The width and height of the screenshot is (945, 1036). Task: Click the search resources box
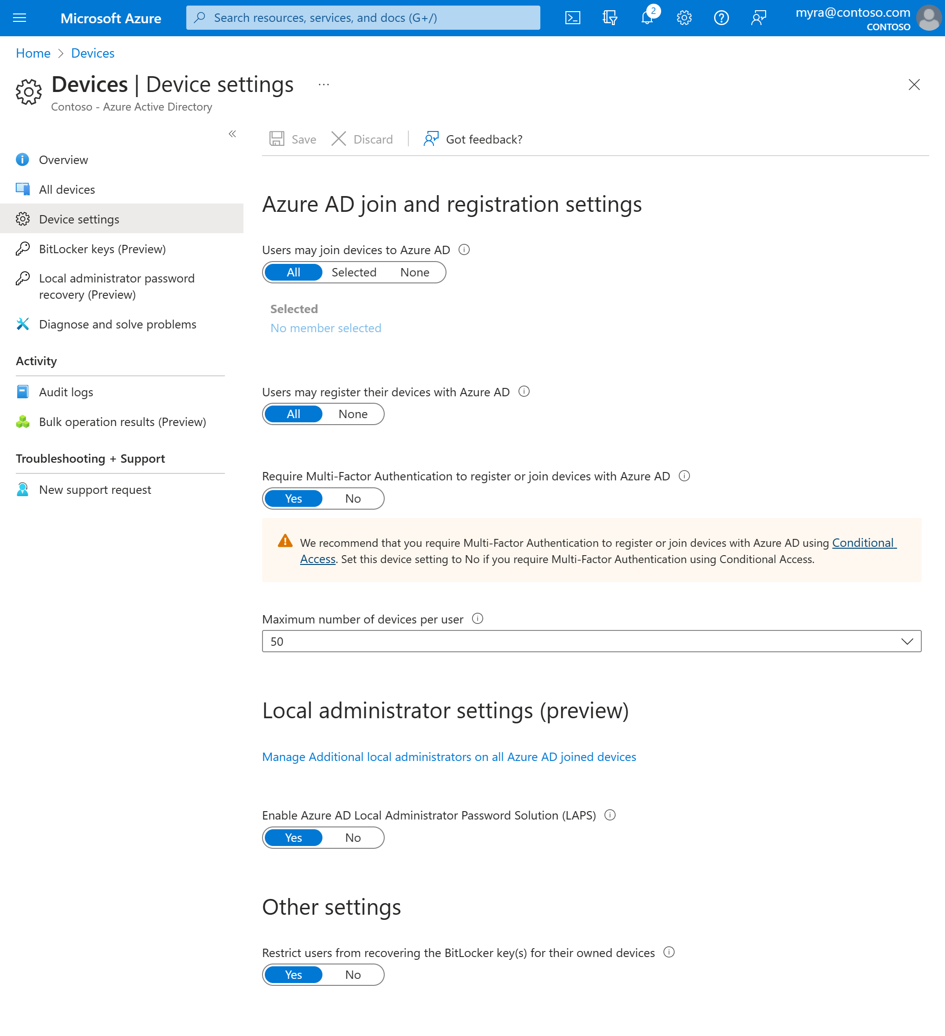(x=363, y=18)
